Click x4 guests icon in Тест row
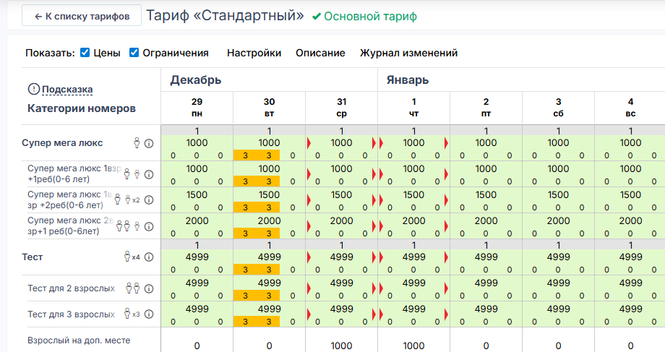This screenshot has width=665, height=352. pos(132,257)
